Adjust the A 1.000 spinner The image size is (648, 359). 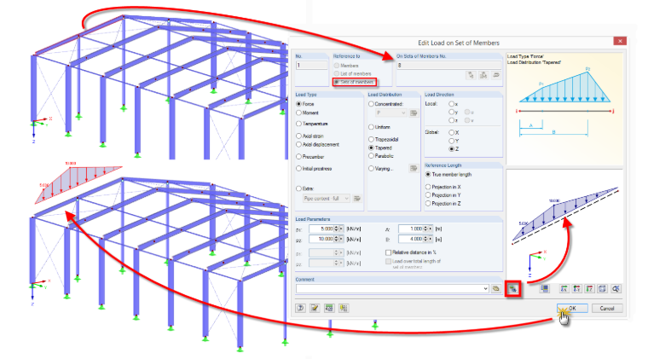(425, 229)
